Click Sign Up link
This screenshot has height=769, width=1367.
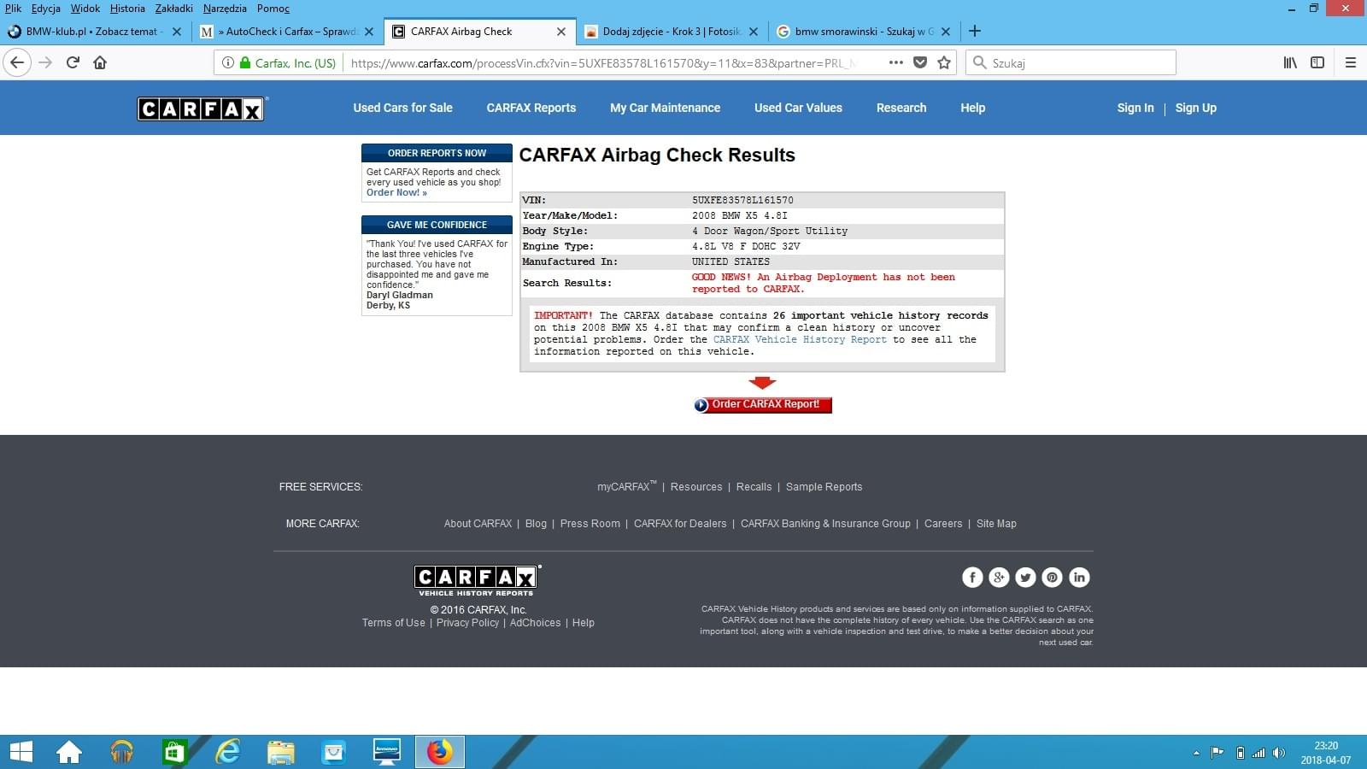[x=1195, y=108]
